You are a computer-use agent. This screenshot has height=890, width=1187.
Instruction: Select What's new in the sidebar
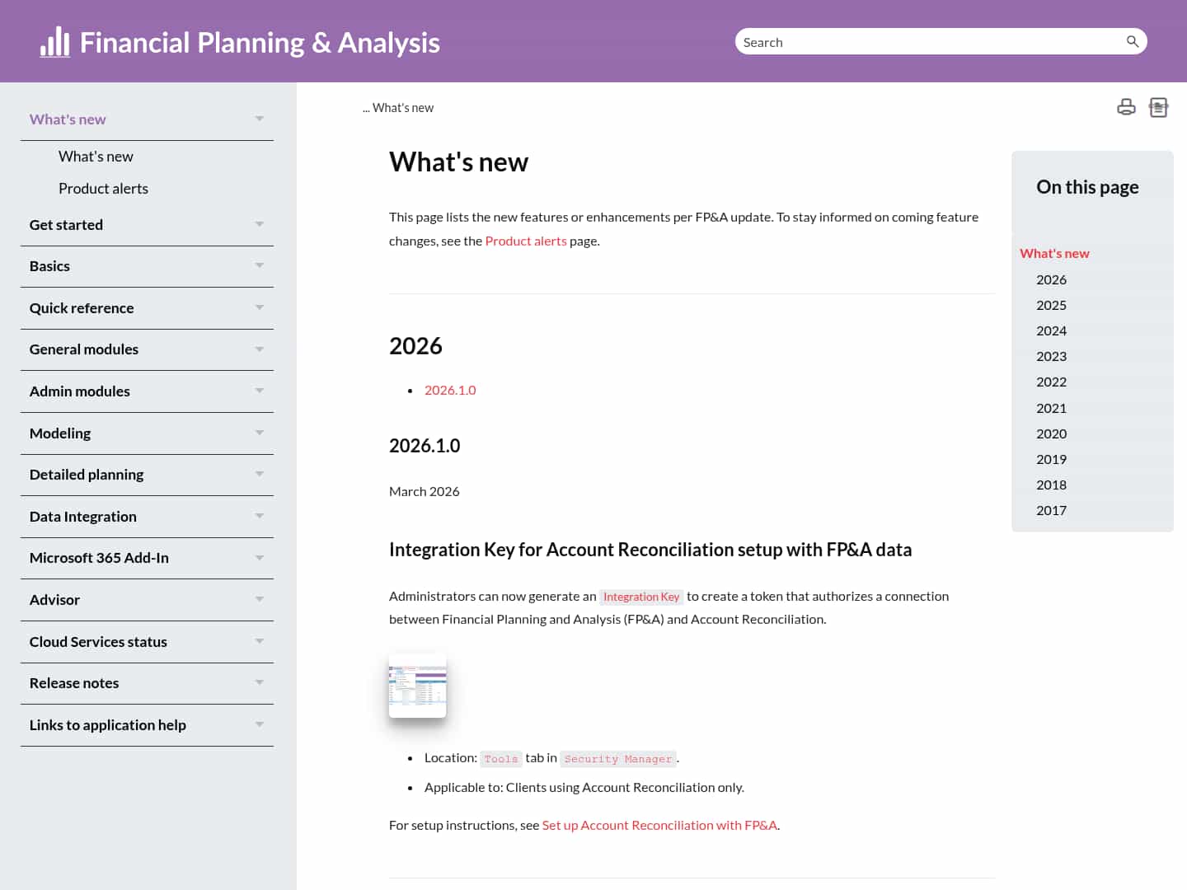click(96, 156)
